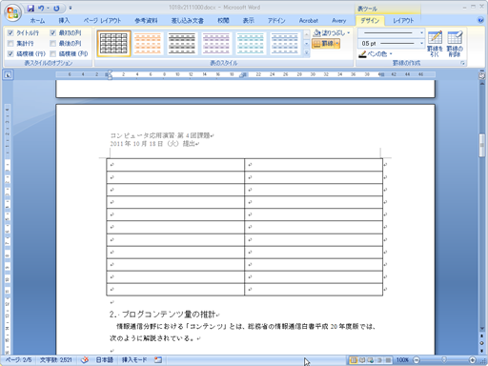Save the document with Quick Access icon
Screen dimensions: 488x366
pos(30,8)
